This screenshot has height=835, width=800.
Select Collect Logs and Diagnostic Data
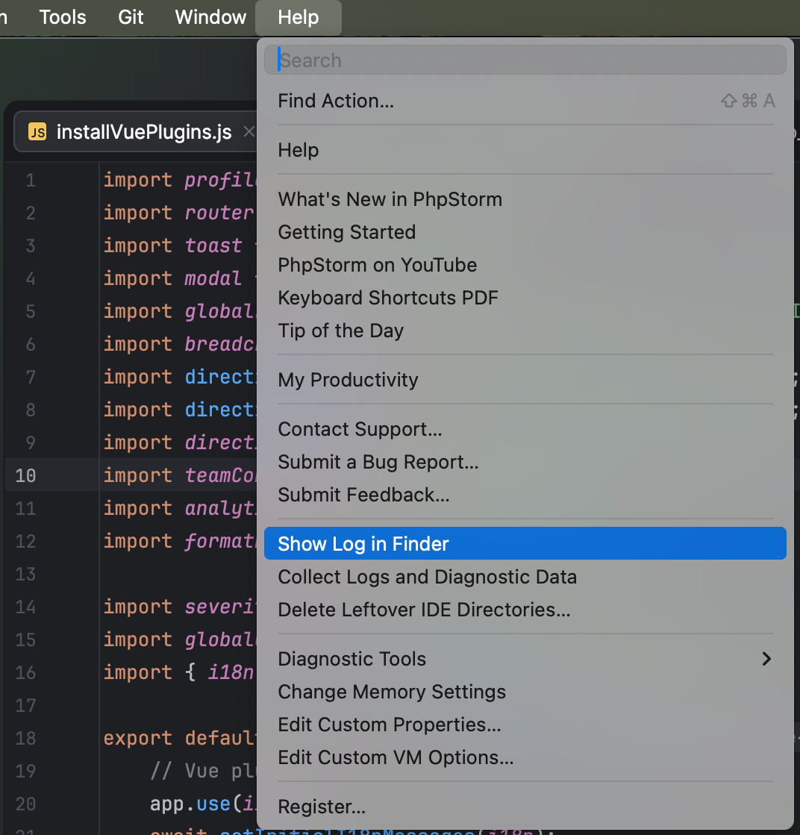pyautogui.click(x=427, y=577)
